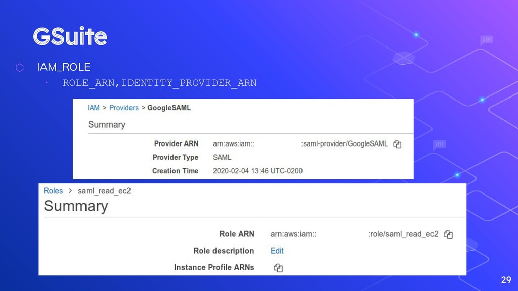Open the Roles breadcrumb link
Image resolution: width=518 pixels, height=291 pixels.
pyautogui.click(x=53, y=191)
